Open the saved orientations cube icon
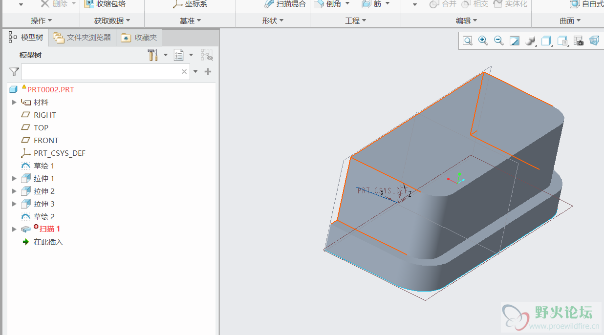 (546, 41)
